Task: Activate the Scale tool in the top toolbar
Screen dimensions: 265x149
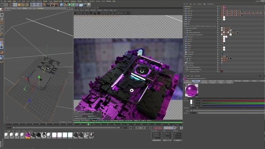Action: pos(19,5)
